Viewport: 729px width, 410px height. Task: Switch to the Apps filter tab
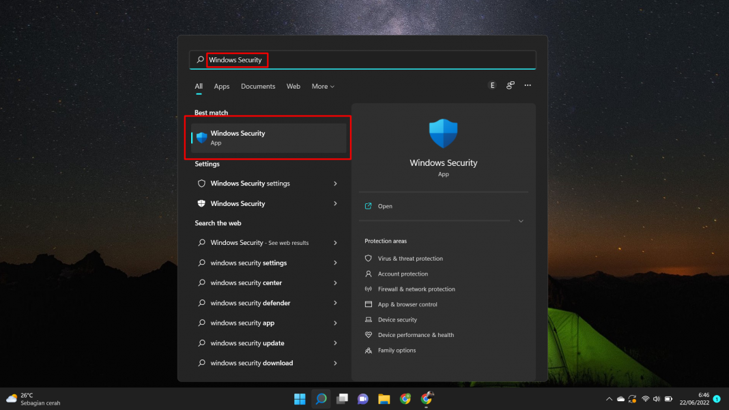click(x=222, y=87)
